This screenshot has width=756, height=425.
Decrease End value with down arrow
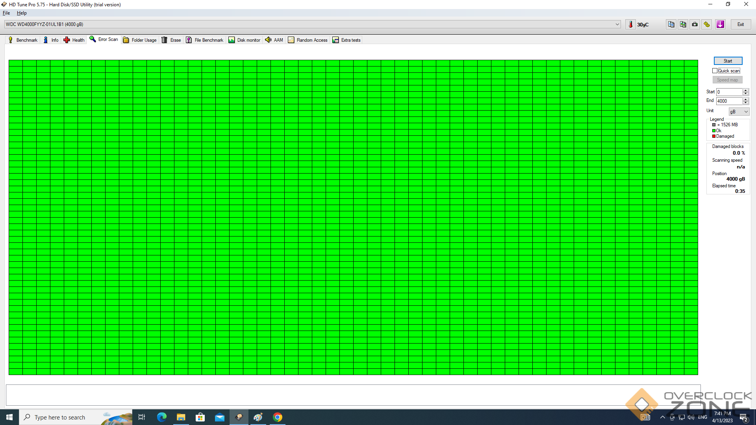click(x=745, y=103)
